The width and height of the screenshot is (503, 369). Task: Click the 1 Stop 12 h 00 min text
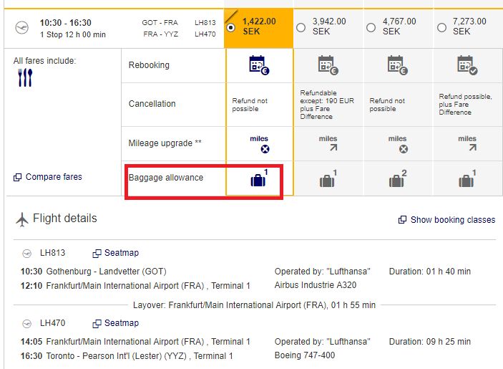[73, 34]
